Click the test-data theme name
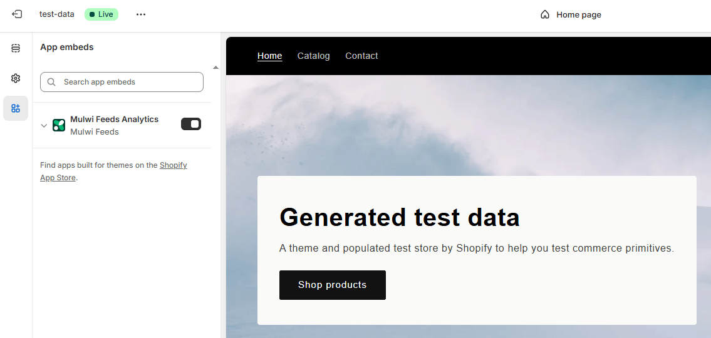711x338 pixels. click(x=56, y=14)
